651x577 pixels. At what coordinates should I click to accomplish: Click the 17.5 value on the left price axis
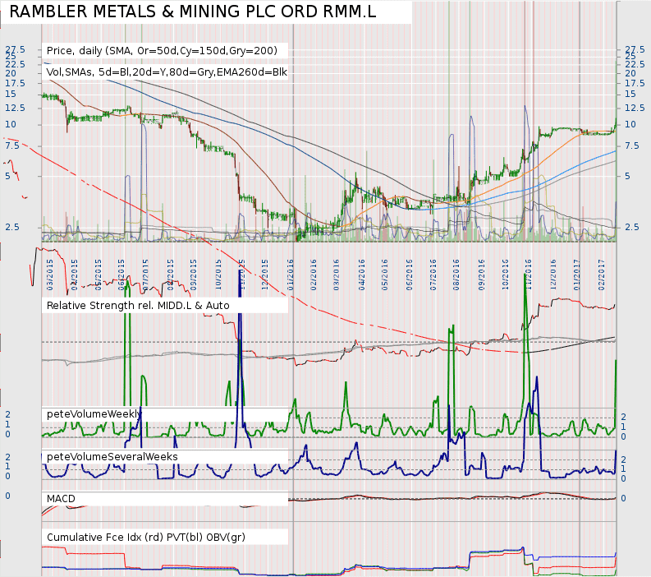click(x=15, y=84)
